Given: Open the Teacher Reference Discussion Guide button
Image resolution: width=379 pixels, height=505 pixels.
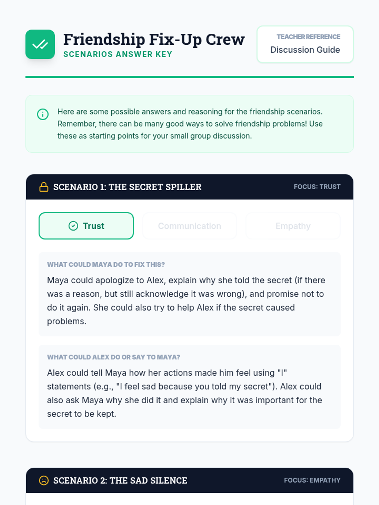Looking at the screenshot, I should tap(305, 45).
